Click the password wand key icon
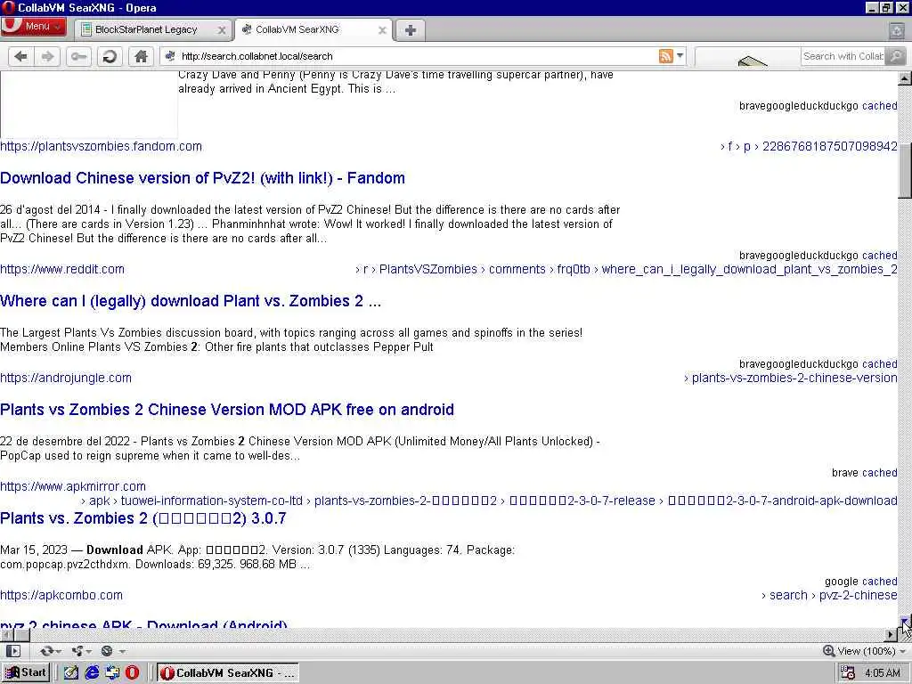912x684 pixels. 78,56
